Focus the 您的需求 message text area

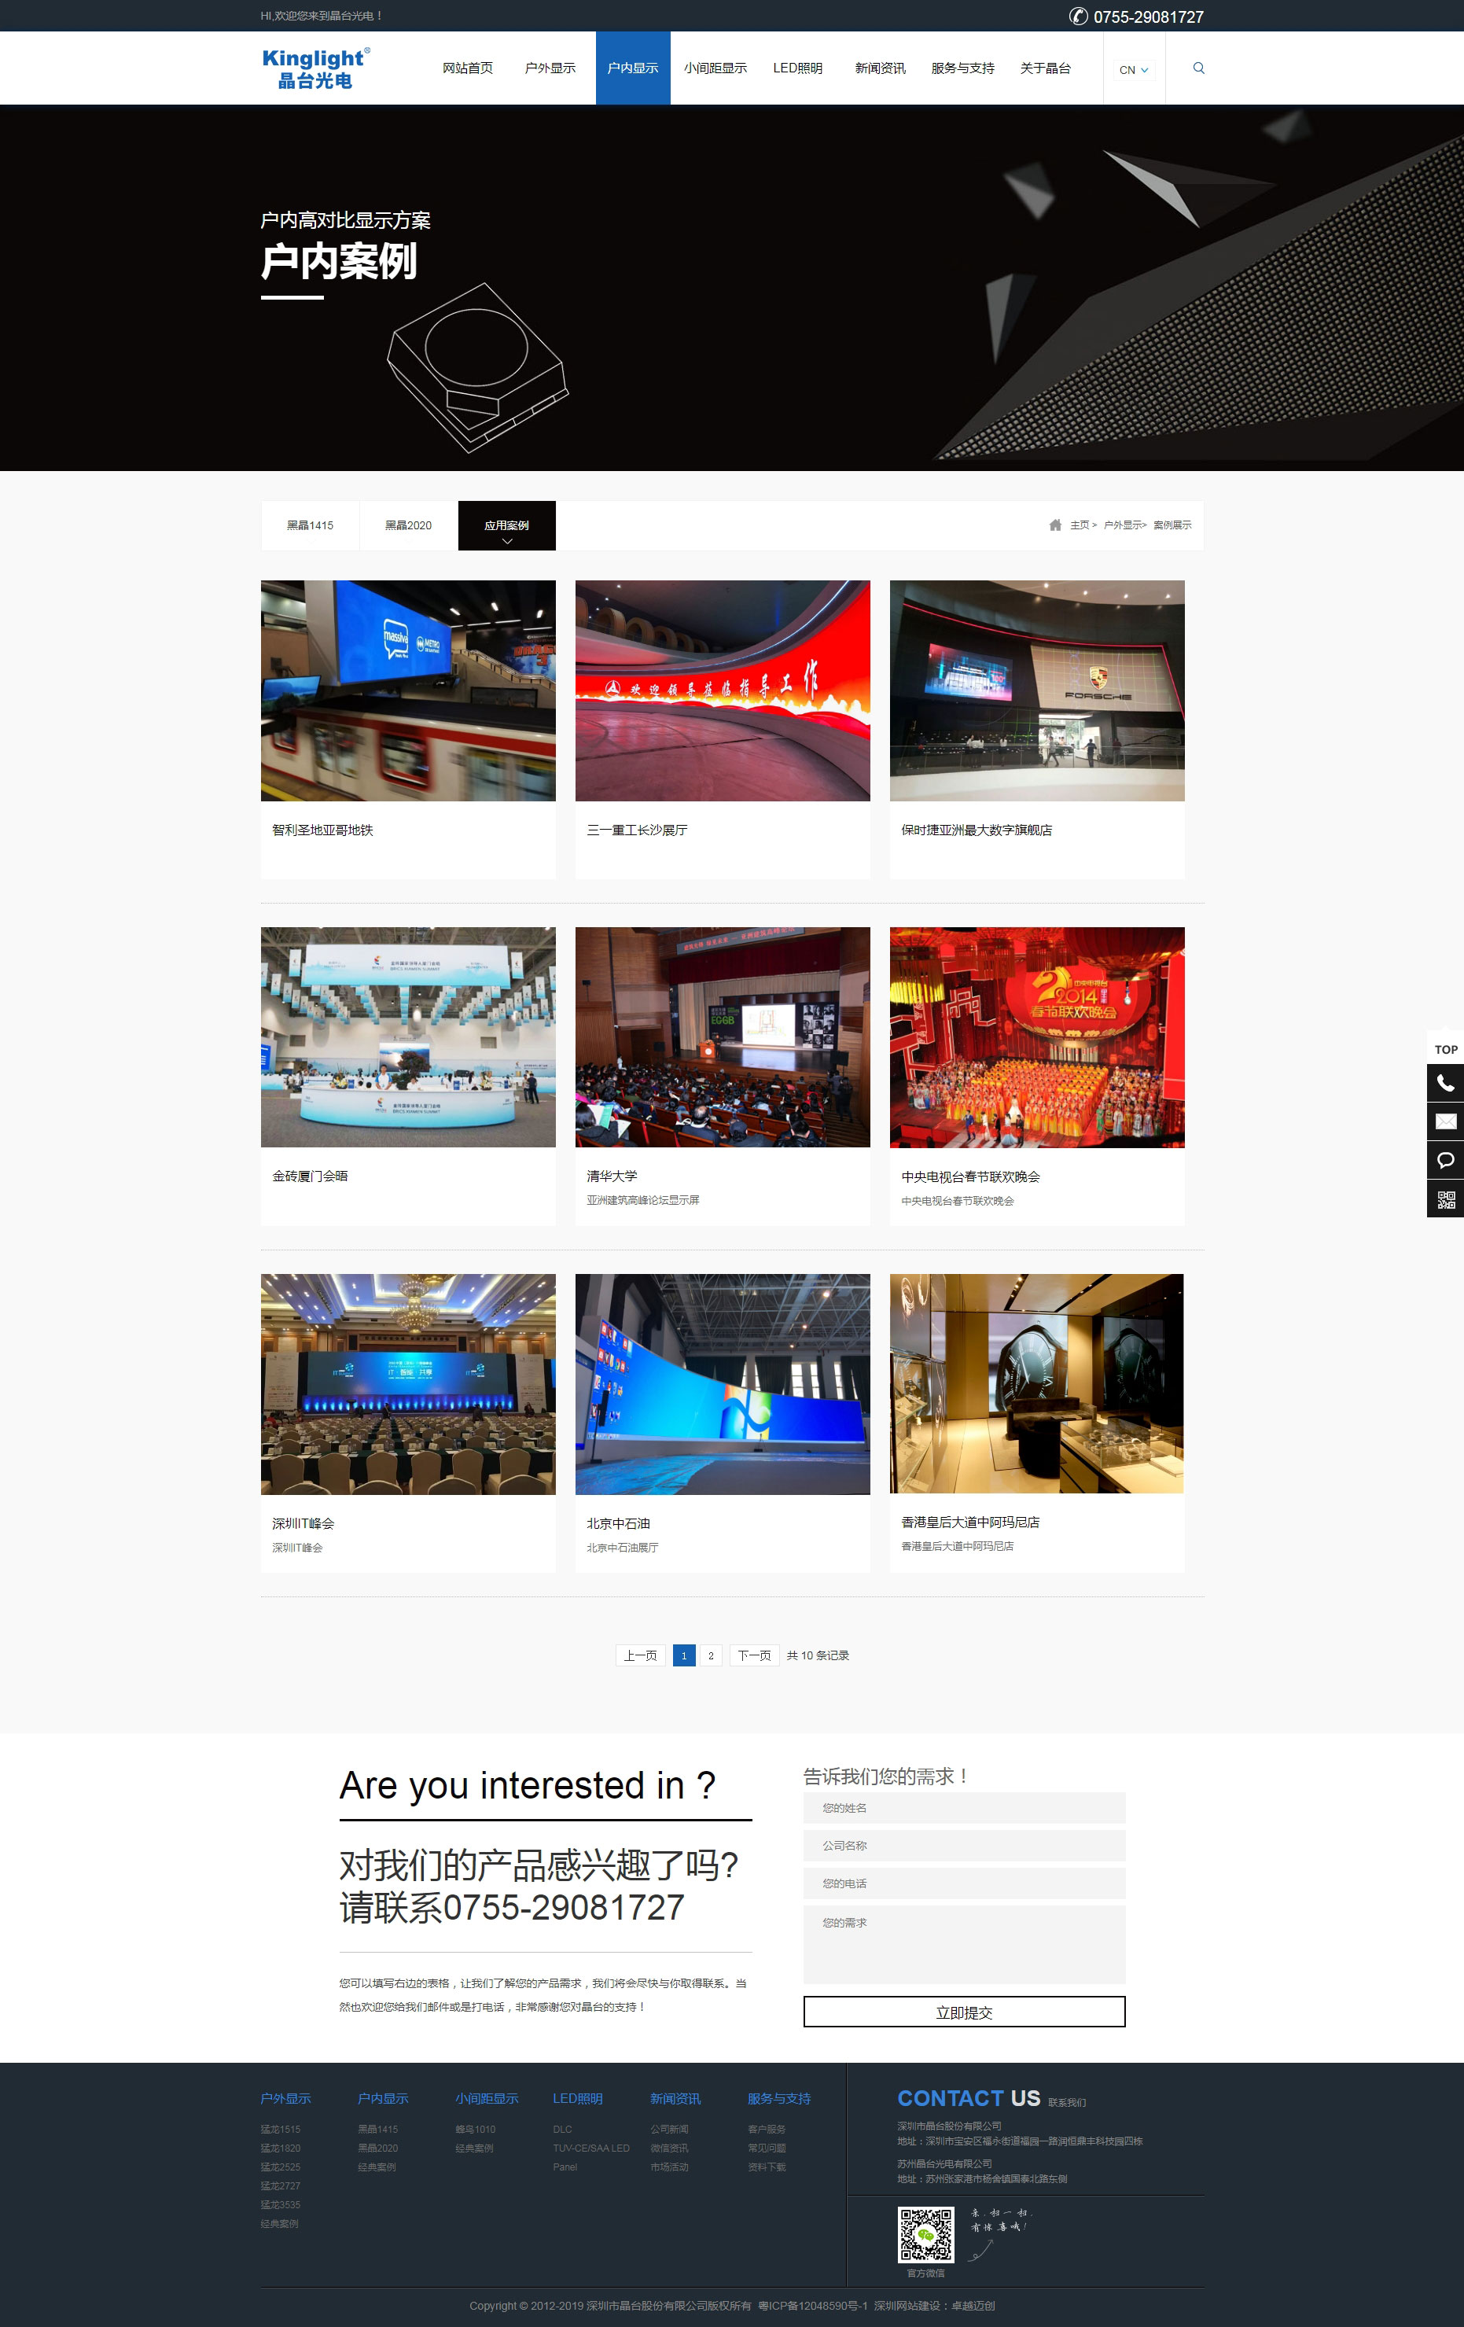[963, 1944]
